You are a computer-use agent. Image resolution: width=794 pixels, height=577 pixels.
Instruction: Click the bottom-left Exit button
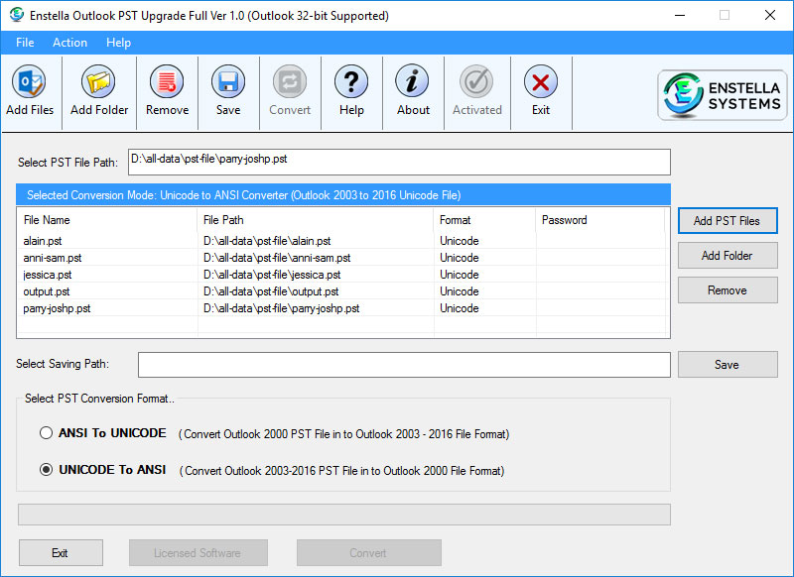tap(60, 553)
